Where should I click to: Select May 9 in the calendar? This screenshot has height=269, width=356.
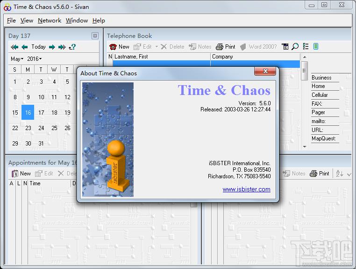click(x=28, y=97)
